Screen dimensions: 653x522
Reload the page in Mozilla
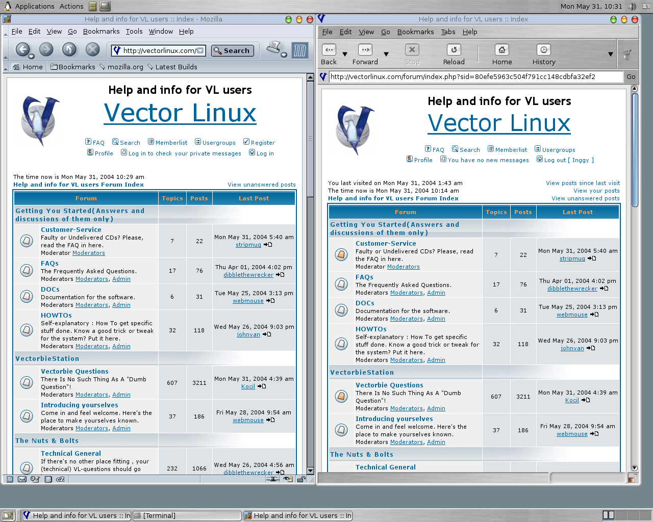(69, 49)
